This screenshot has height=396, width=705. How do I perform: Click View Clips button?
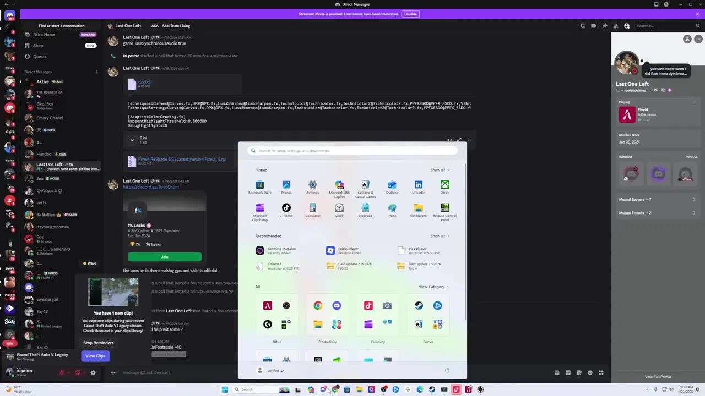click(x=95, y=356)
